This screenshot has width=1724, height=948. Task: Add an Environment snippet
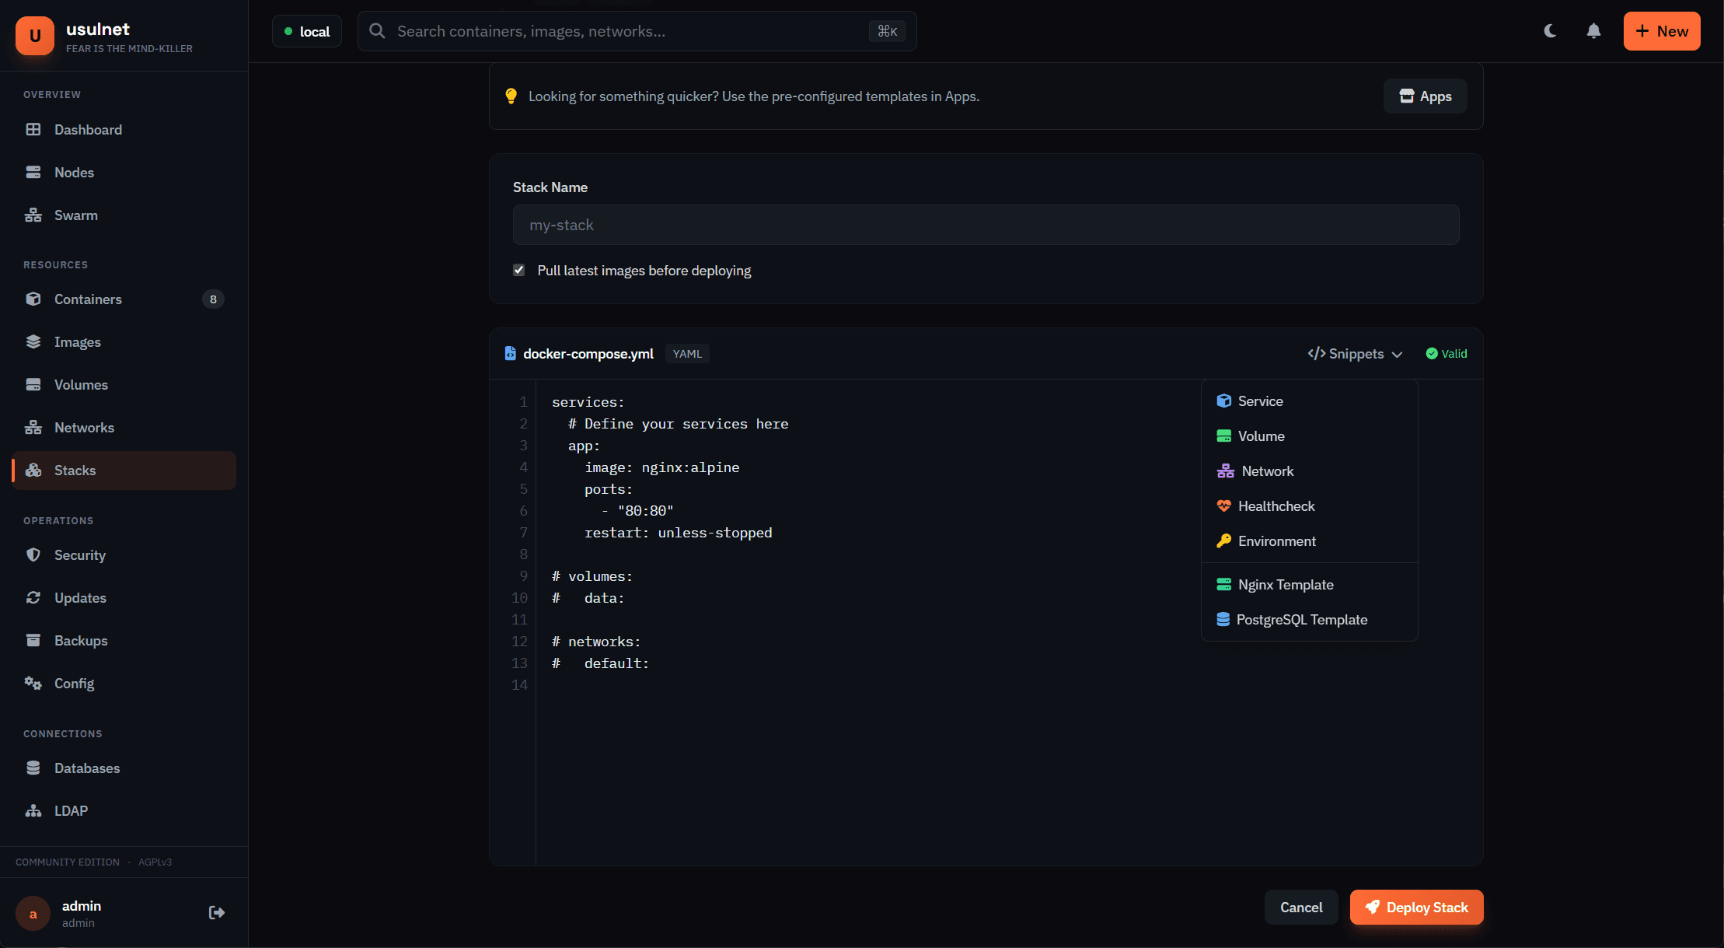[x=1276, y=540]
